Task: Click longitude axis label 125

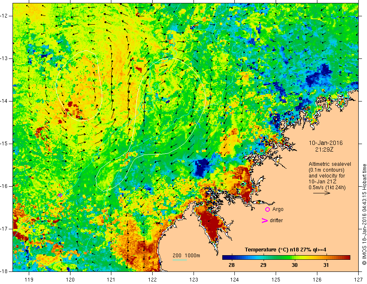Action: (276, 279)
